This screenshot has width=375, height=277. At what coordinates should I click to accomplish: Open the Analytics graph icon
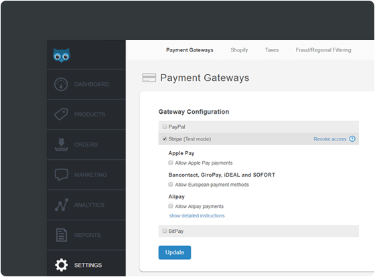tap(62, 205)
